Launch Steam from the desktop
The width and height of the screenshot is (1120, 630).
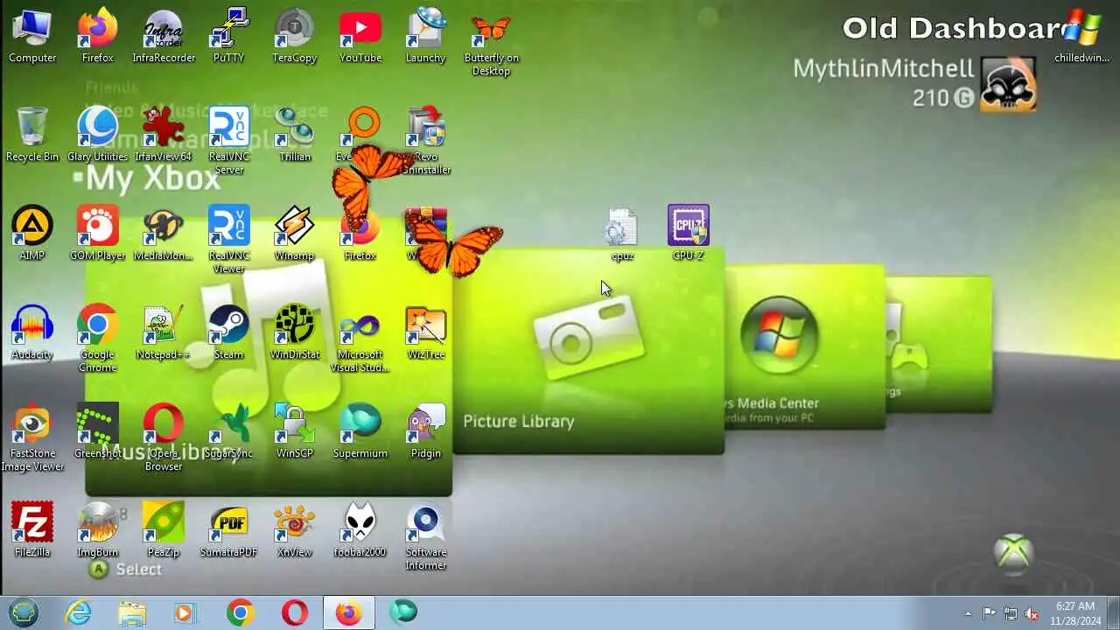click(x=228, y=333)
